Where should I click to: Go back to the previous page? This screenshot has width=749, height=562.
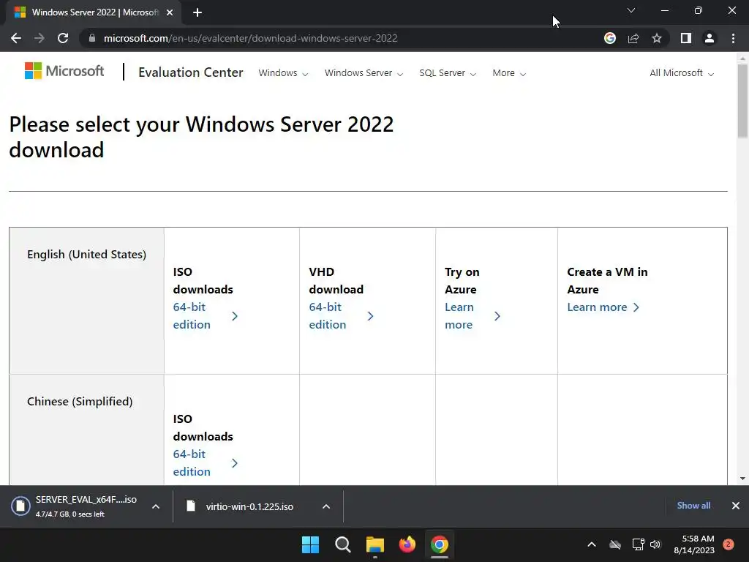click(x=16, y=38)
